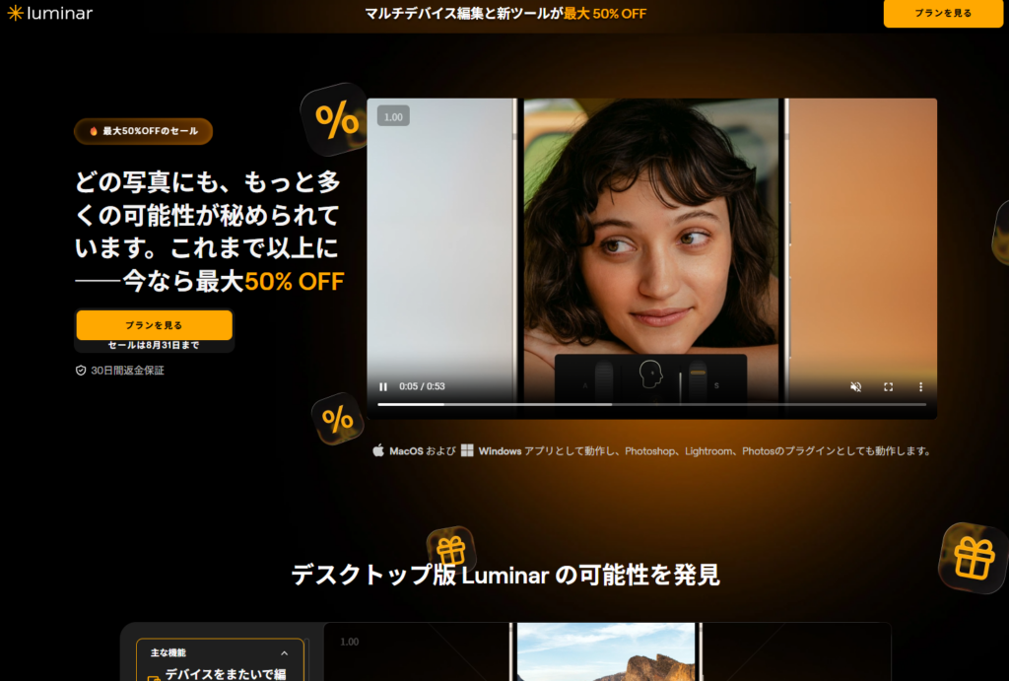Click the hero headline 今なら最大50% OFF

[233, 281]
